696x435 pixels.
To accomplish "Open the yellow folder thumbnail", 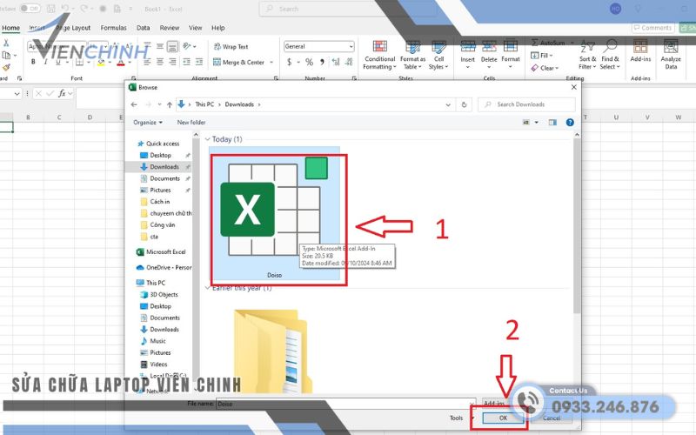I will 271,351.
